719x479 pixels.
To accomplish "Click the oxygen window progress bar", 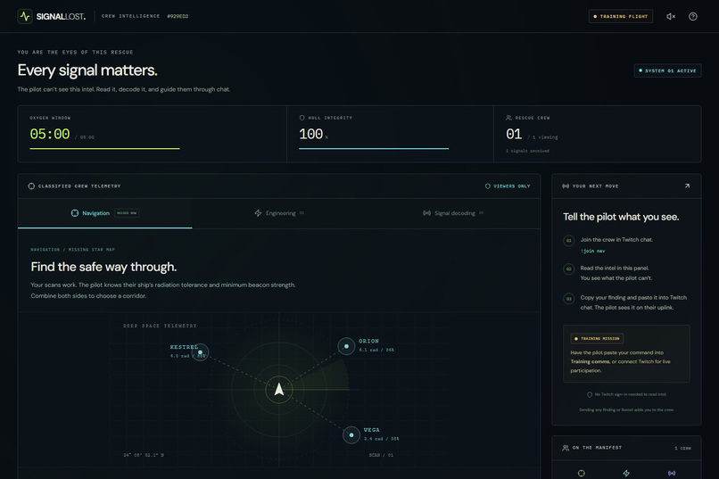I will [104, 148].
